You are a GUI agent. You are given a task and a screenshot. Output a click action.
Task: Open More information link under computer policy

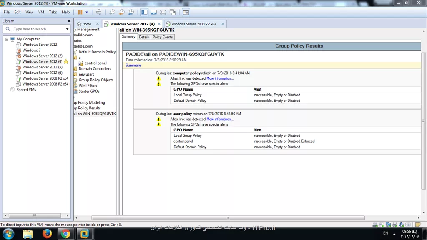point(220,78)
